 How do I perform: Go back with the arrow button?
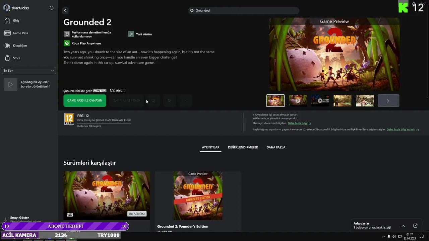[65, 11]
